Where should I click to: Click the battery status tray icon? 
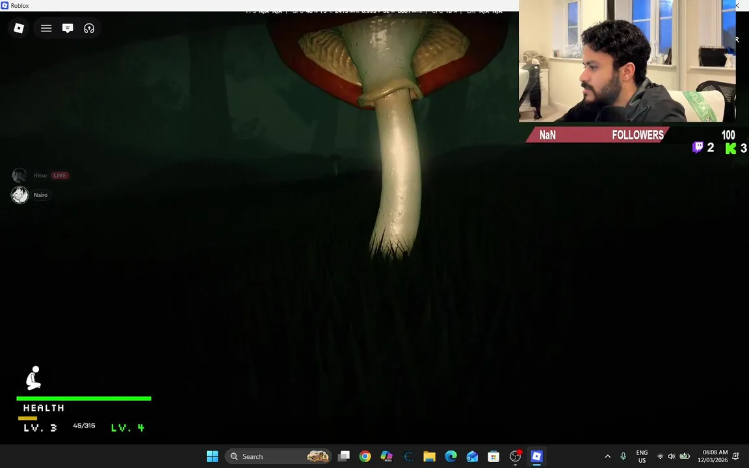click(x=685, y=456)
